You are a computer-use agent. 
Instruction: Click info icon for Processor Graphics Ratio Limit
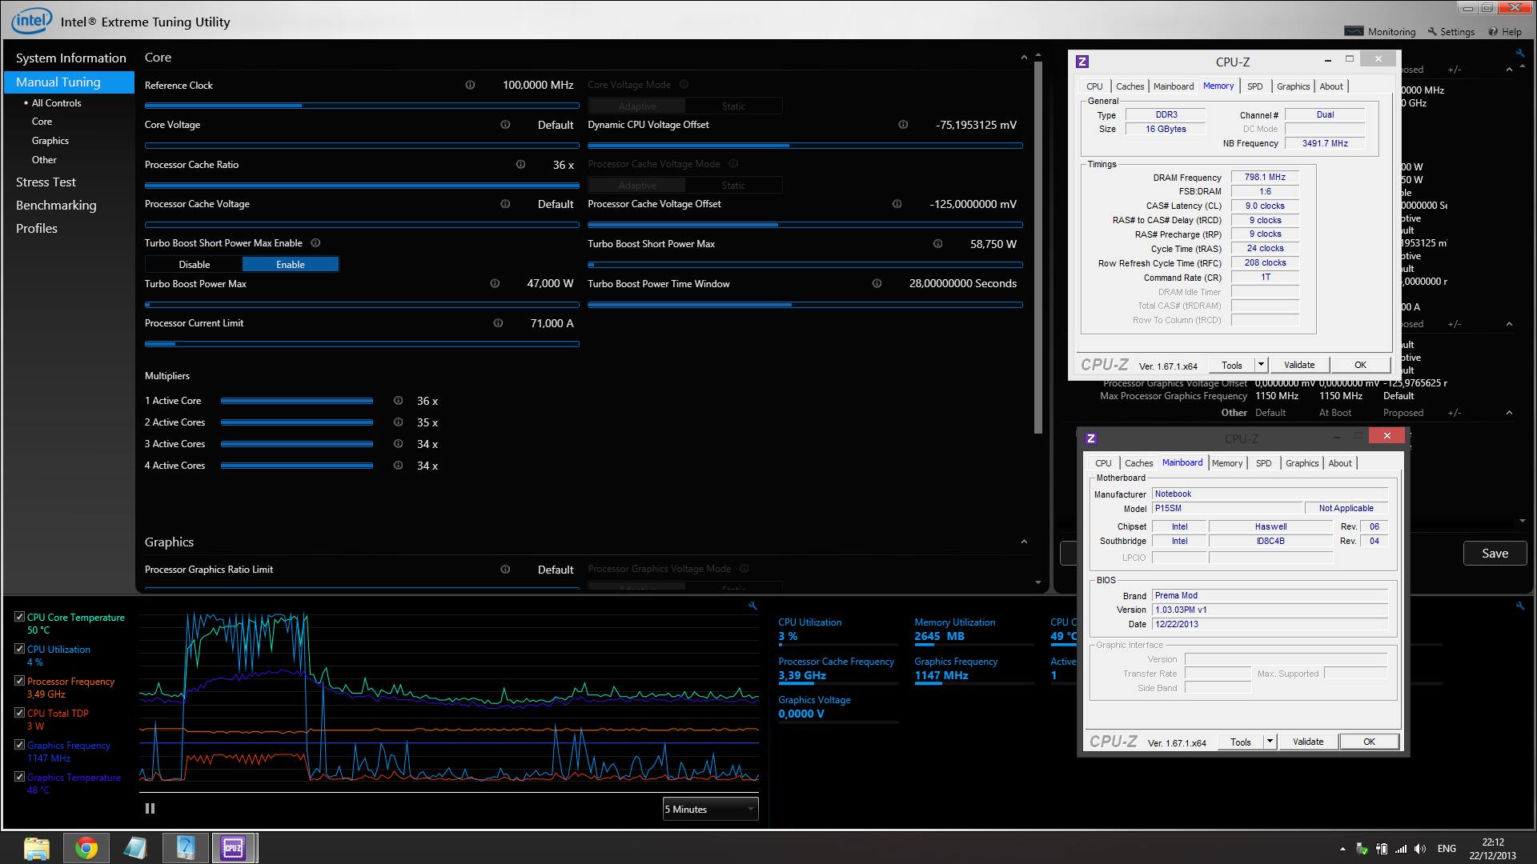[505, 570]
